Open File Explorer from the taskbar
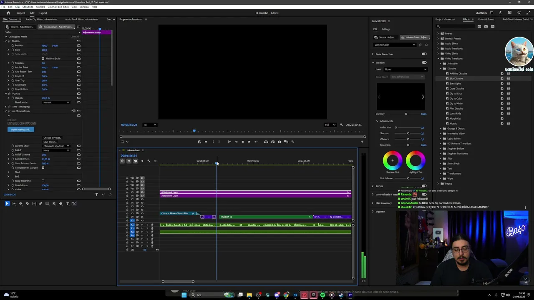Viewport: 534px width, 300px height. pos(249,295)
